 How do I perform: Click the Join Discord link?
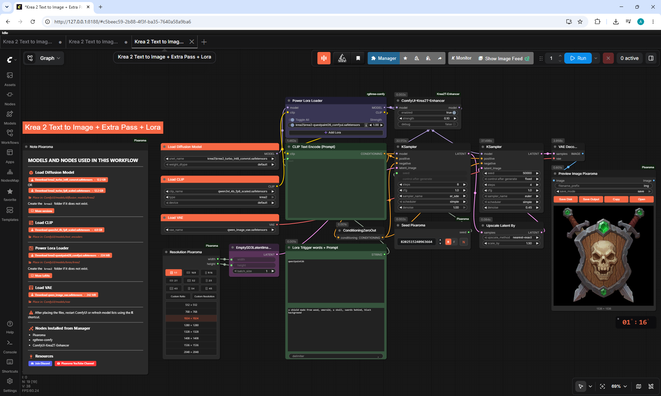[x=40, y=363]
